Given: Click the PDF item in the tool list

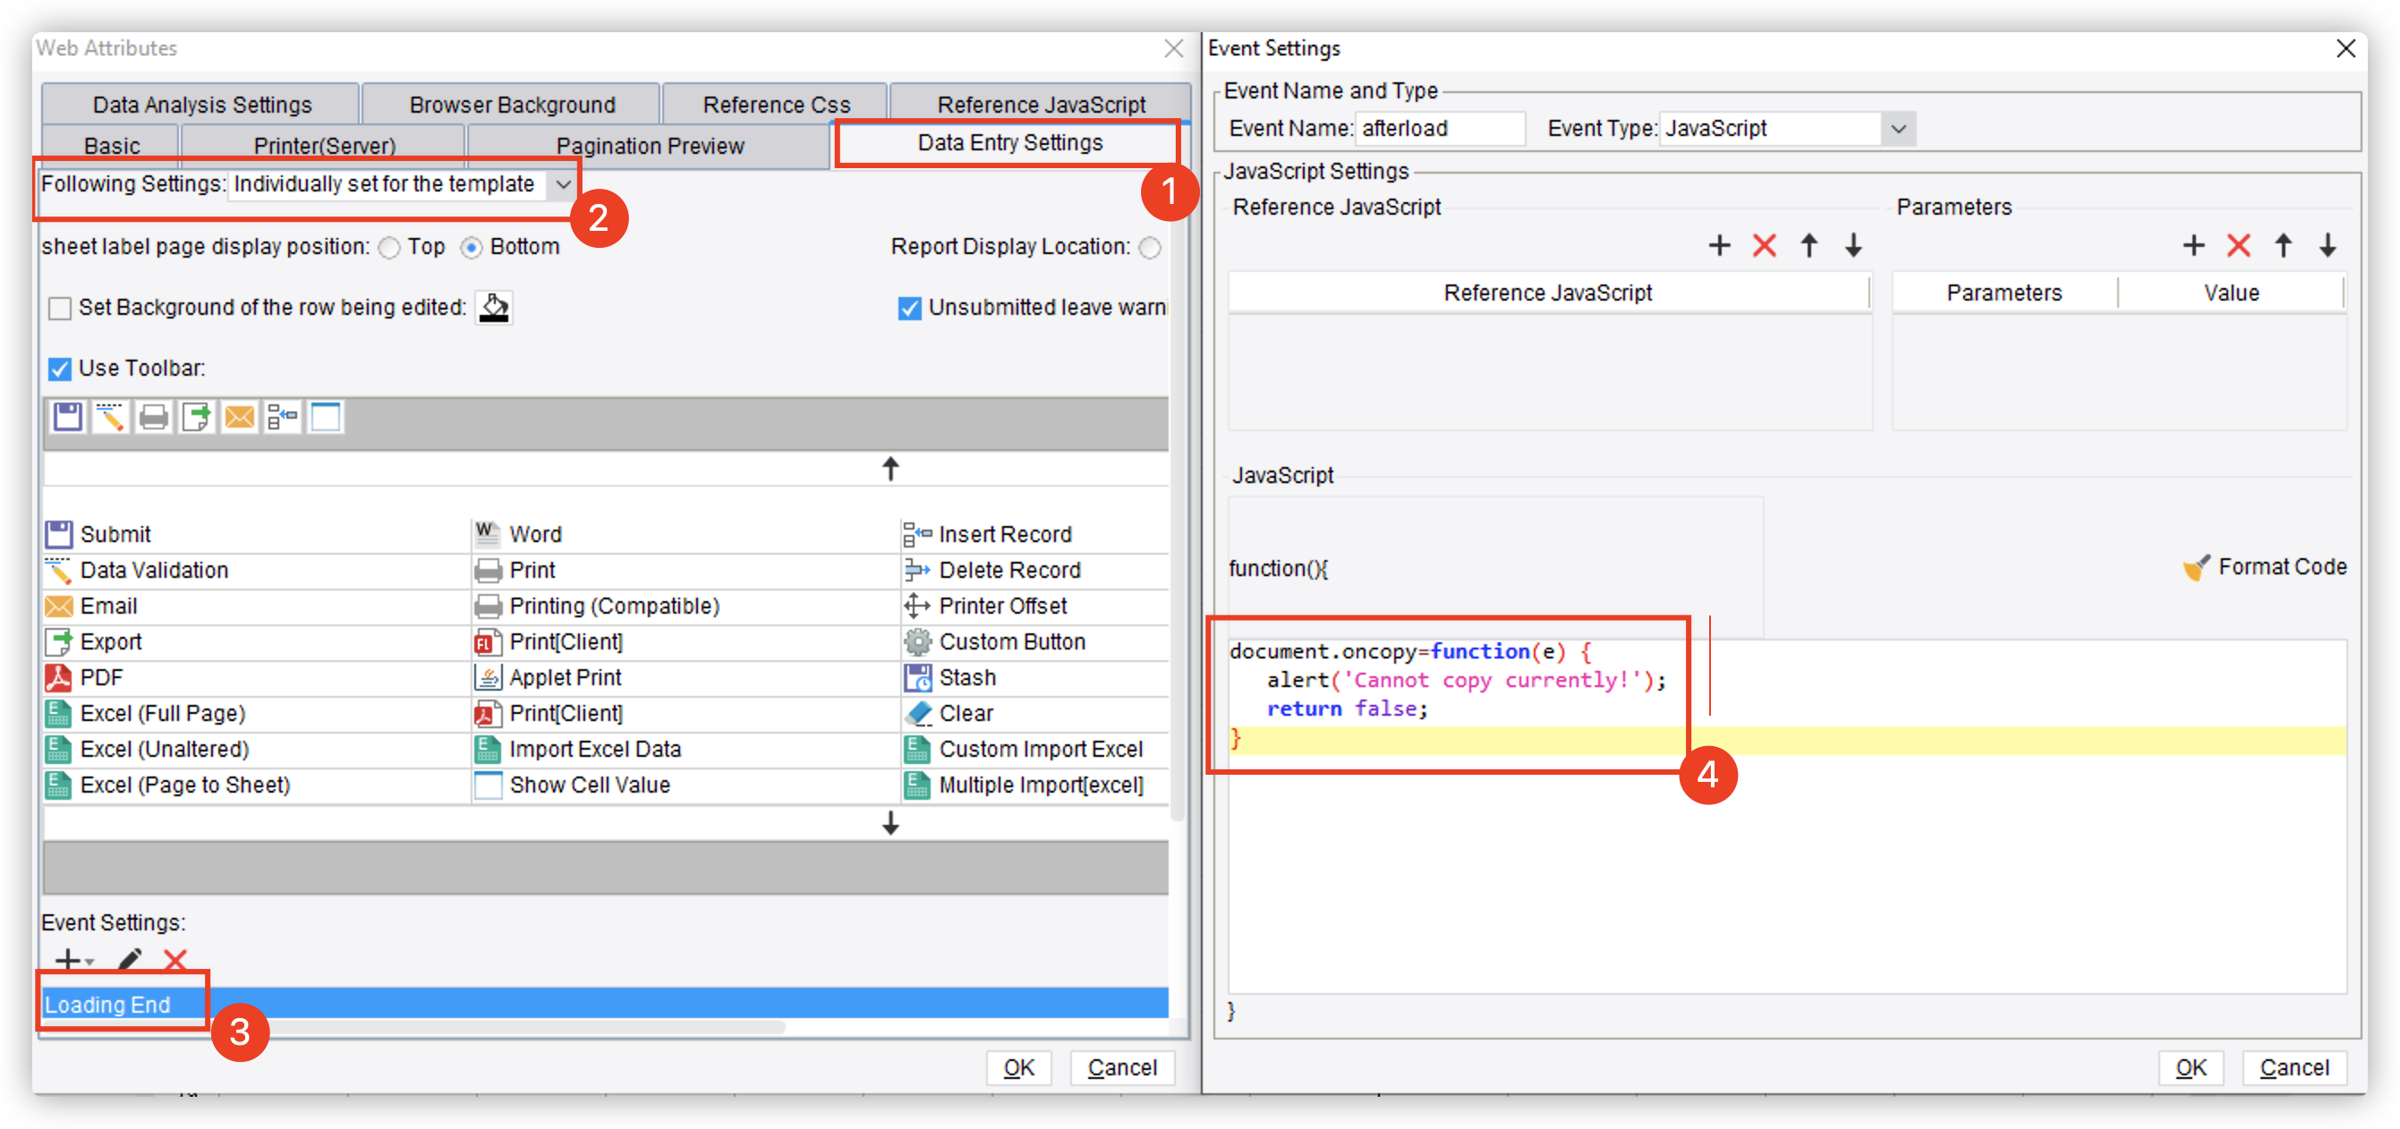Looking at the screenshot, I should coord(100,677).
